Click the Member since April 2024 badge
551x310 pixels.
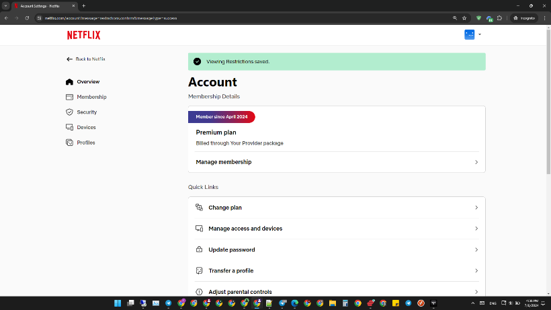pyautogui.click(x=221, y=117)
